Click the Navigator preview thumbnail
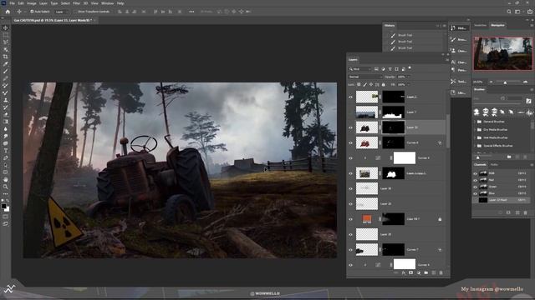Screen dimensions: 535x300 click(x=502, y=53)
